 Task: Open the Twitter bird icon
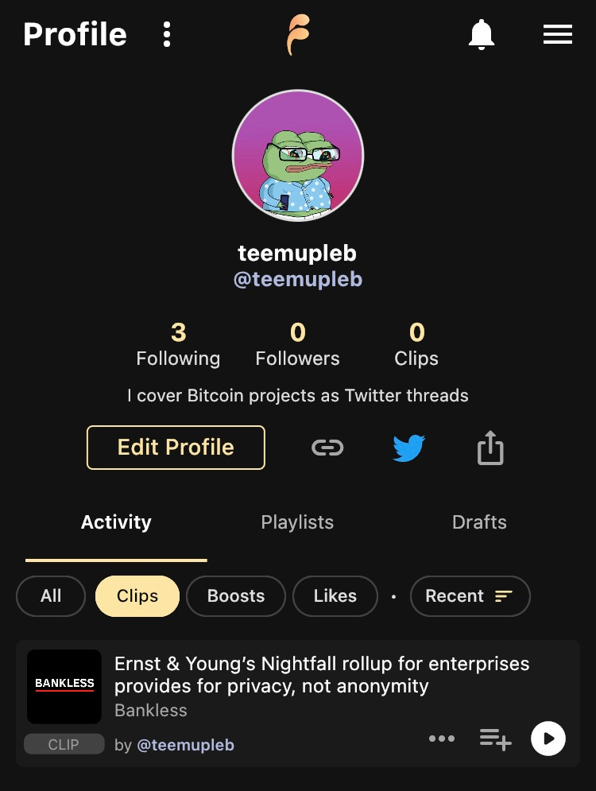pyautogui.click(x=408, y=448)
